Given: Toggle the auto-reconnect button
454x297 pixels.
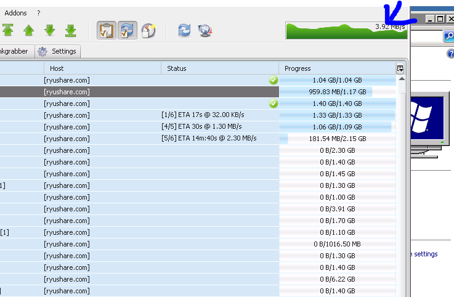Looking at the screenshot, I should 127,30.
